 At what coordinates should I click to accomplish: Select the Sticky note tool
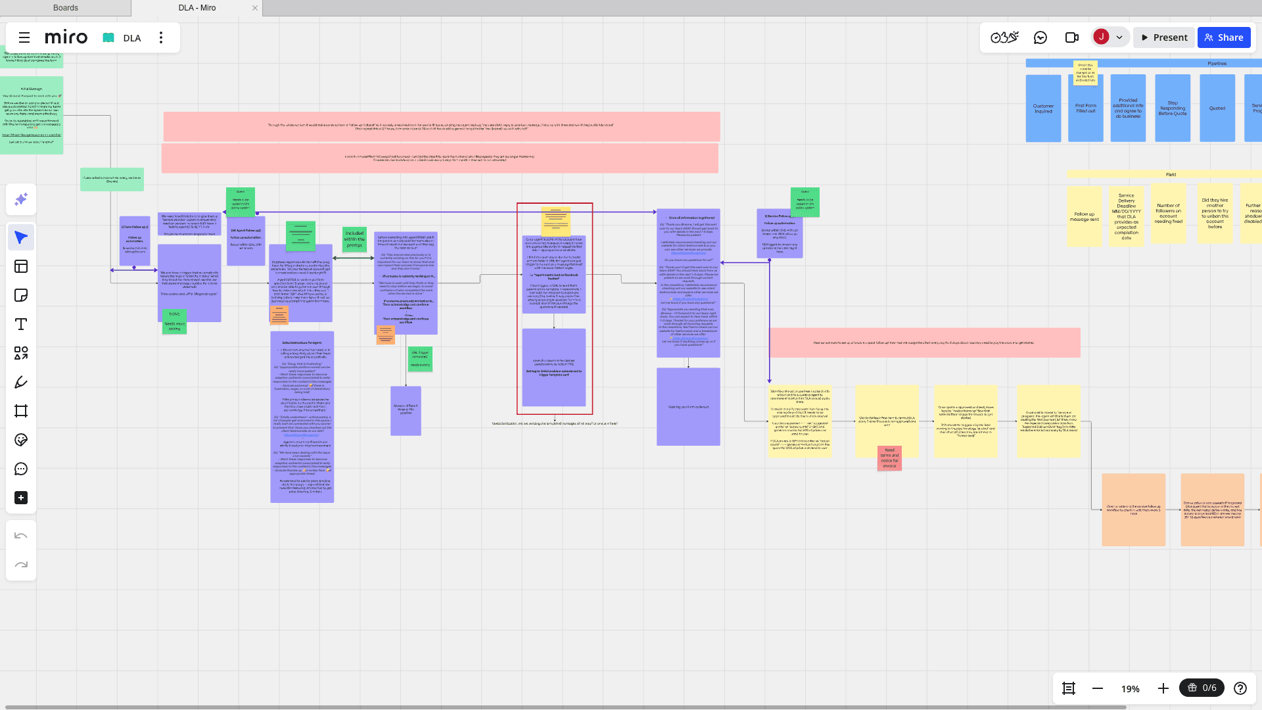21,295
